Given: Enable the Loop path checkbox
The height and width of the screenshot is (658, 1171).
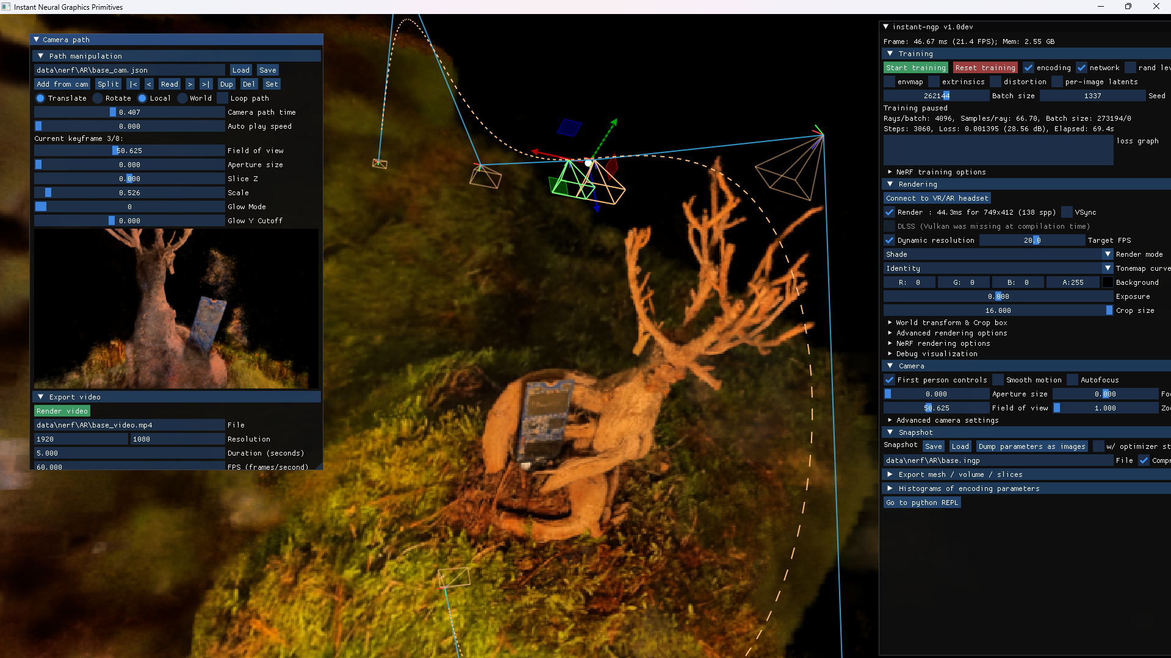Looking at the screenshot, I should click(x=223, y=98).
